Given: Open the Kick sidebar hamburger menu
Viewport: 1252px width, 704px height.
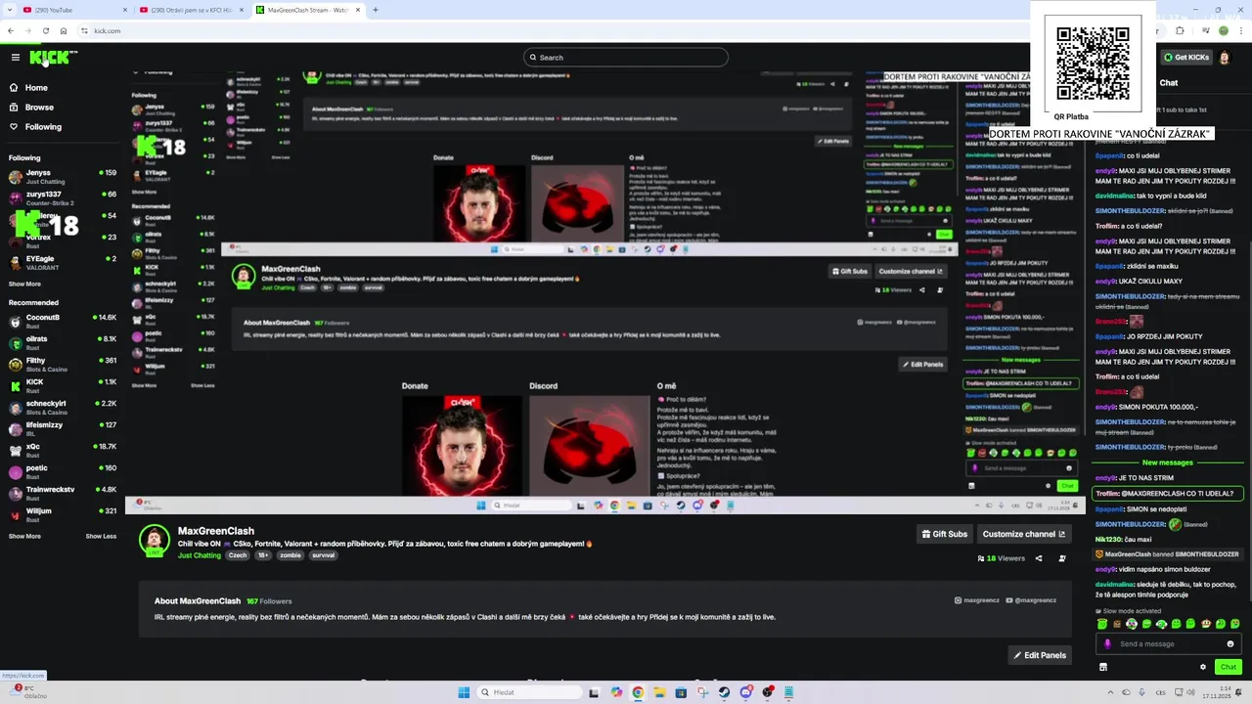Looking at the screenshot, I should pos(16,58).
